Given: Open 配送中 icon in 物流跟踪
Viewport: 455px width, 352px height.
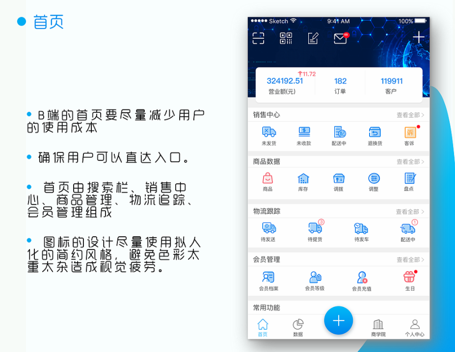Looking at the screenshot, I should [x=408, y=228].
